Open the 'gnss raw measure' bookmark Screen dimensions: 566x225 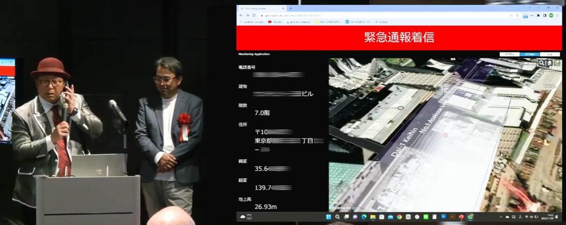[298, 22]
